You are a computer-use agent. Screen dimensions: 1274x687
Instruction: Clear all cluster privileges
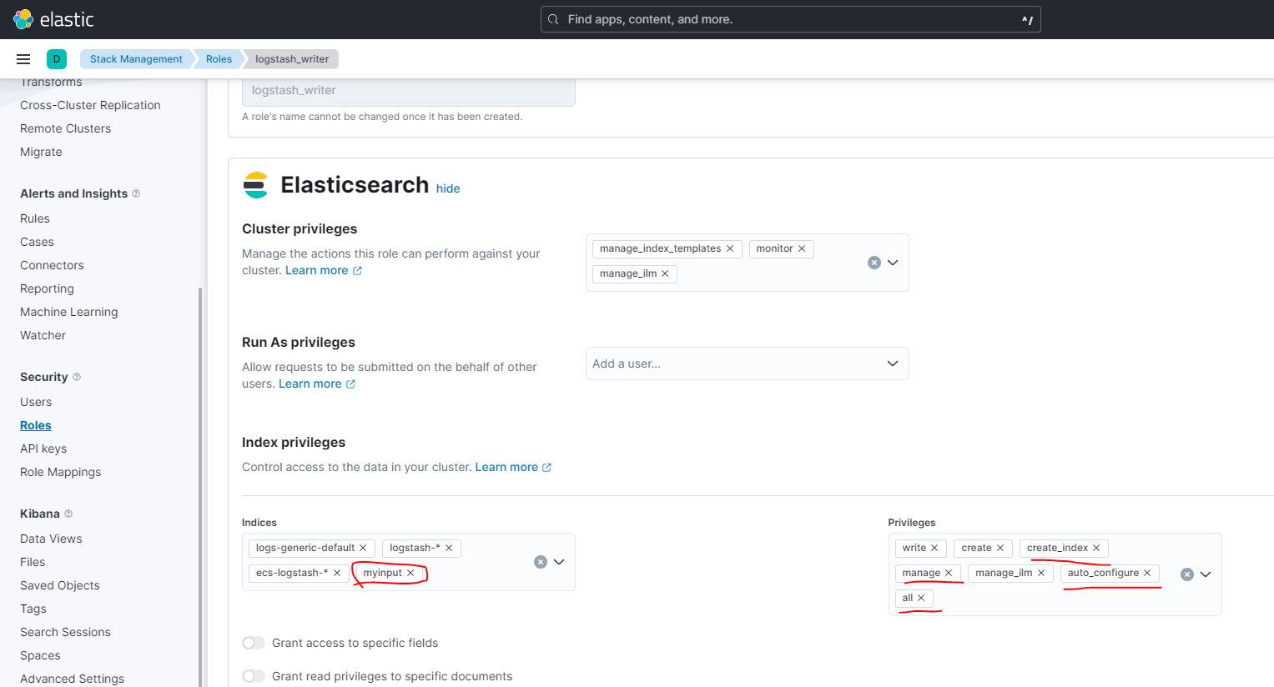coord(874,263)
